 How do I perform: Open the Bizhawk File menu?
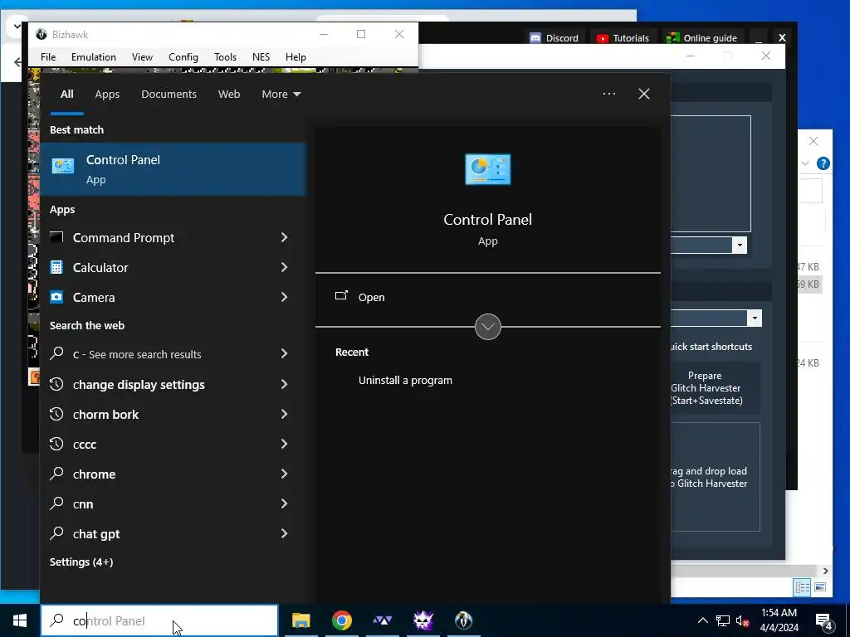pos(48,57)
